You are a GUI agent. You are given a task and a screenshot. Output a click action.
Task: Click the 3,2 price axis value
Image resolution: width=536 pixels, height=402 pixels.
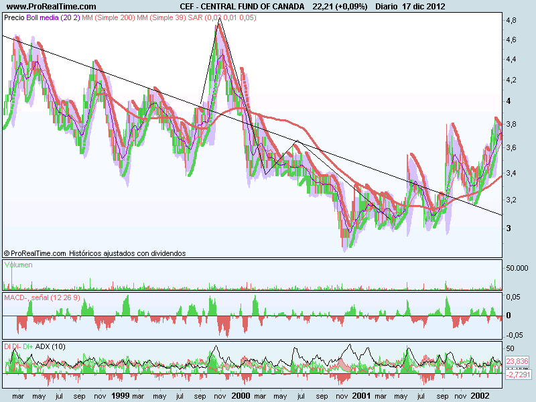(x=511, y=200)
